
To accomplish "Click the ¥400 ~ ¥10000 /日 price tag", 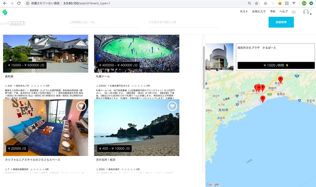I will point(115,149).
